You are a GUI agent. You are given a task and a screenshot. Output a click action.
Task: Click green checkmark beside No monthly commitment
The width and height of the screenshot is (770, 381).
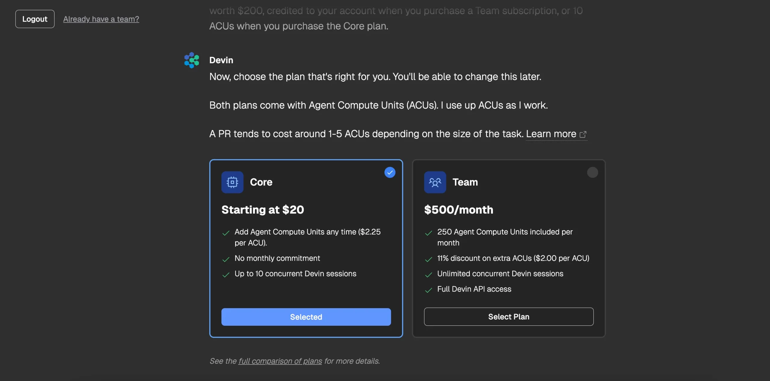tap(226, 259)
